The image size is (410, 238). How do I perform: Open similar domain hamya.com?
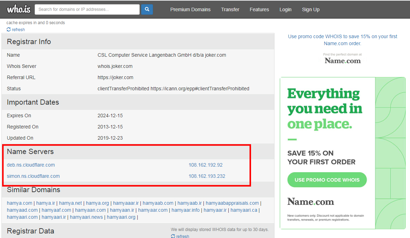click(20, 203)
